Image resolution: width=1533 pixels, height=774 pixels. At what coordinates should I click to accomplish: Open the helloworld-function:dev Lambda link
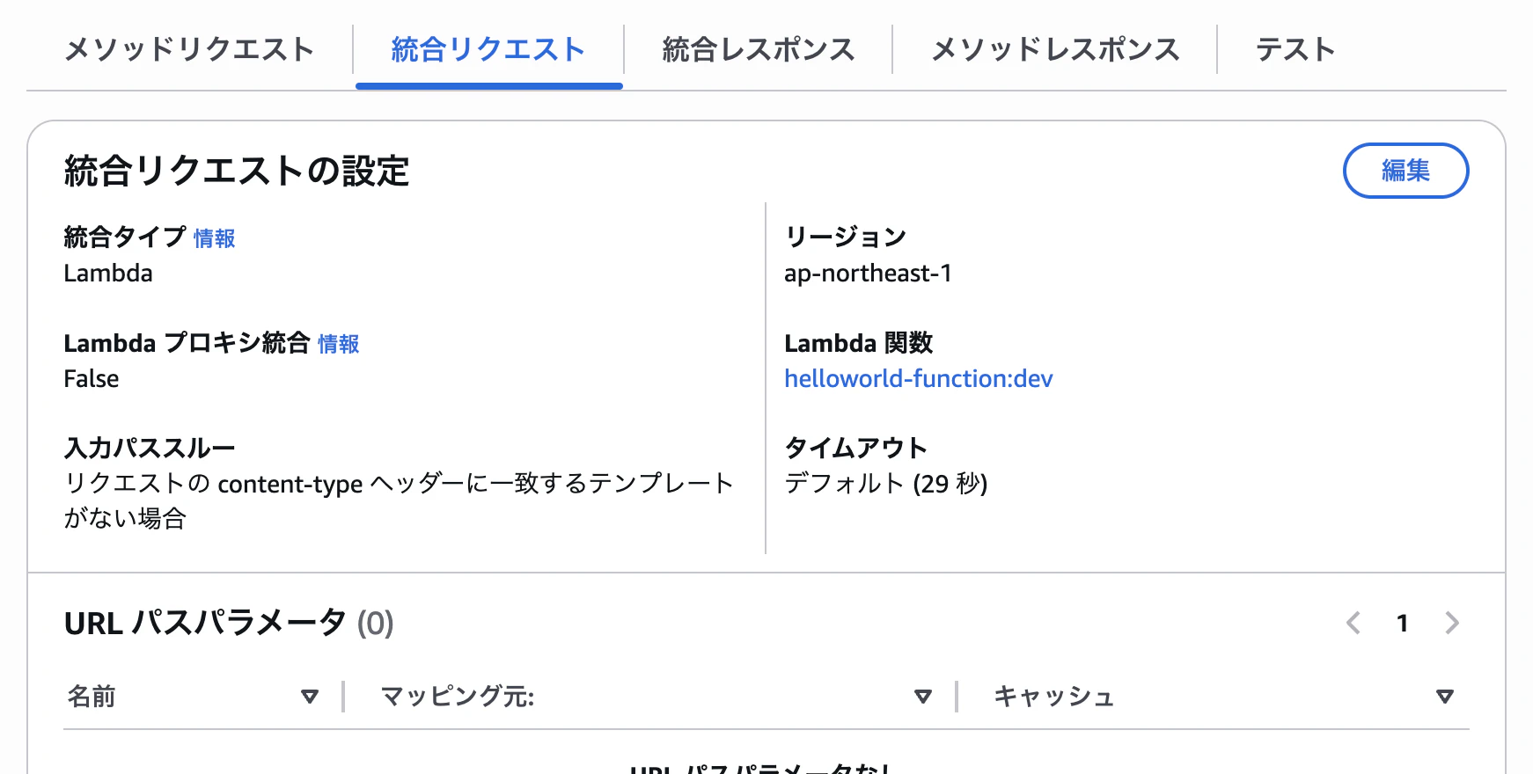918,379
